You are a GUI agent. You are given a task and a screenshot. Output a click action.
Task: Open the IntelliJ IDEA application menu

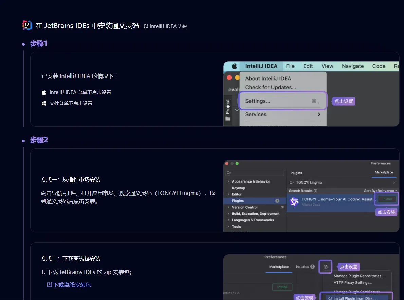tap(261, 66)
